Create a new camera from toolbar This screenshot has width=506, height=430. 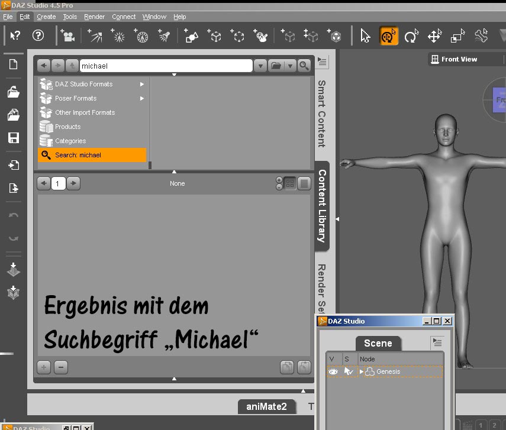[x=68, y=36]
